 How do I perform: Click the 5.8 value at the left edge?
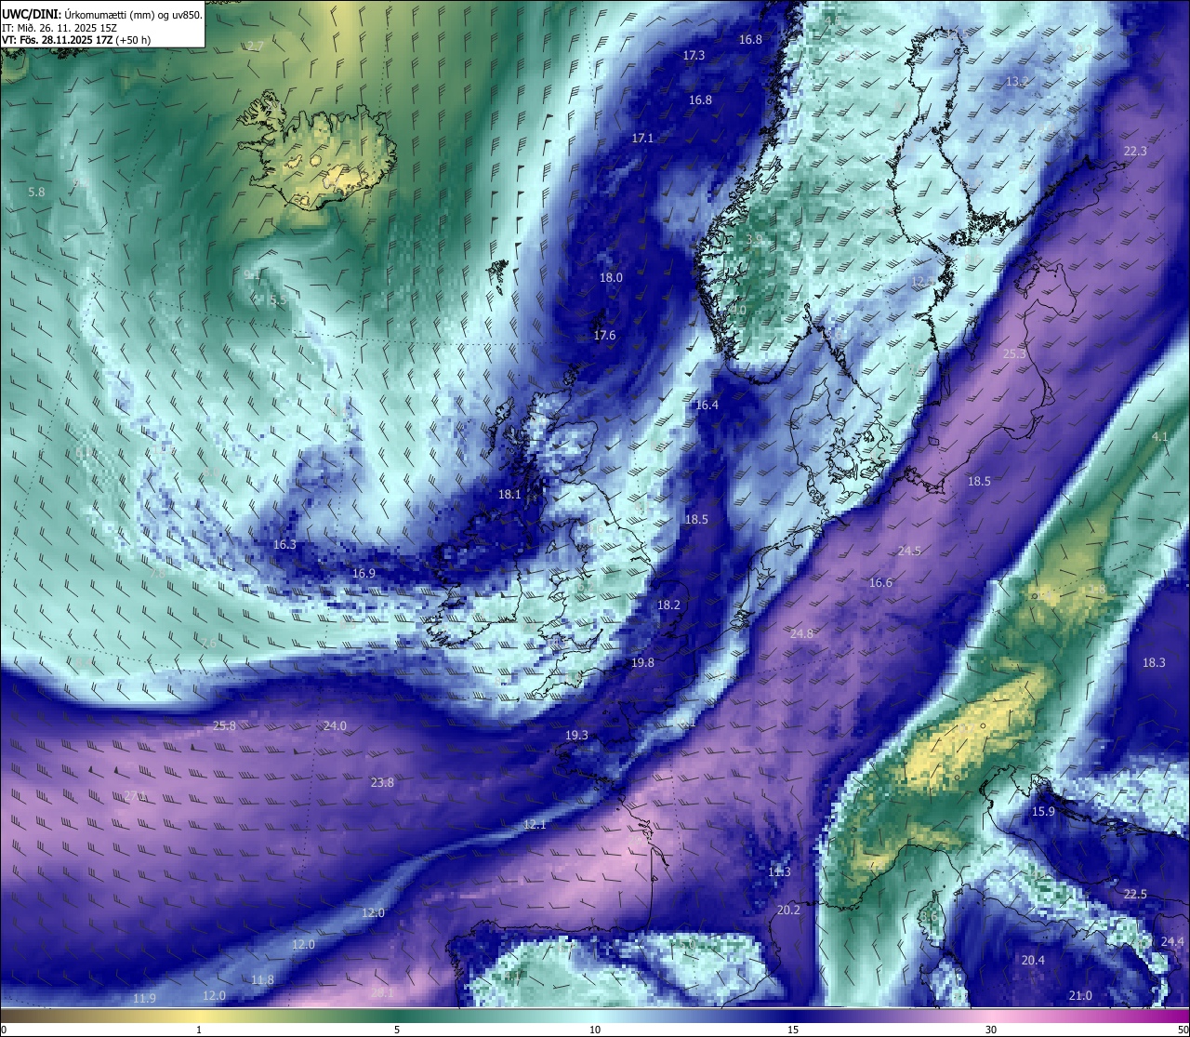(x=36, y=193)
